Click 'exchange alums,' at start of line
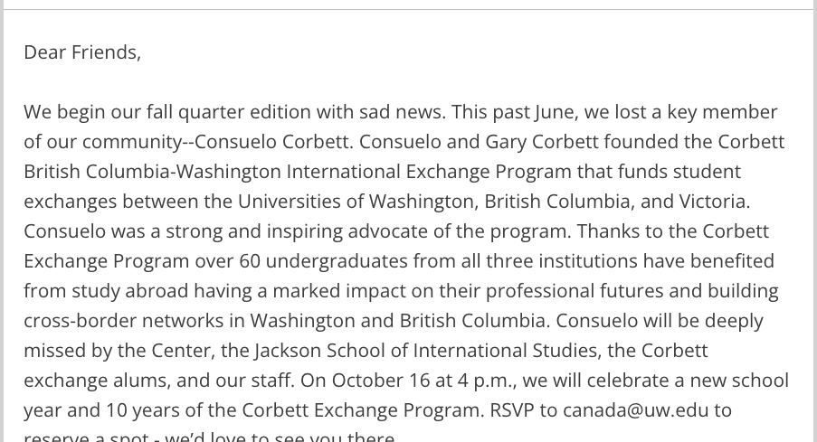 point(98,381)
